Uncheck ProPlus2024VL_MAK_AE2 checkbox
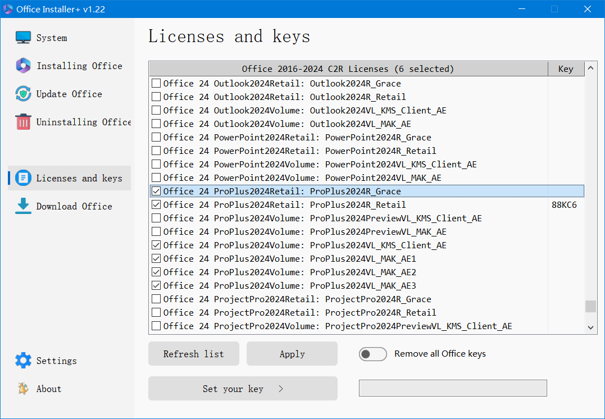605x419 pixels. pyautogui.click(x=156, y=272)
